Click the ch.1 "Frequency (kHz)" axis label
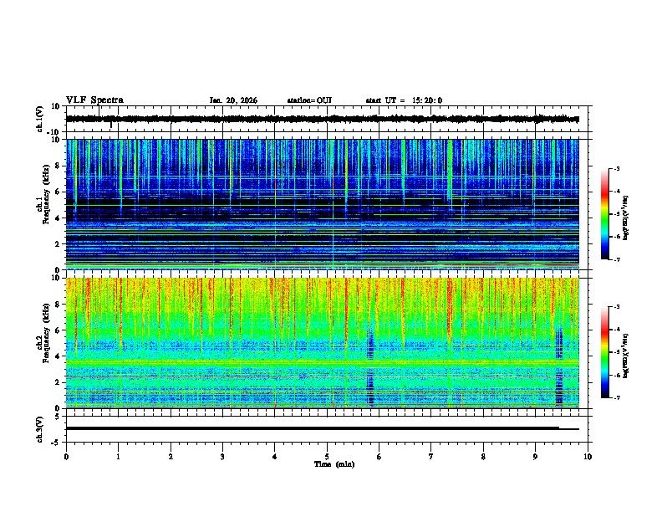662x512 pixels. (46, 194)
